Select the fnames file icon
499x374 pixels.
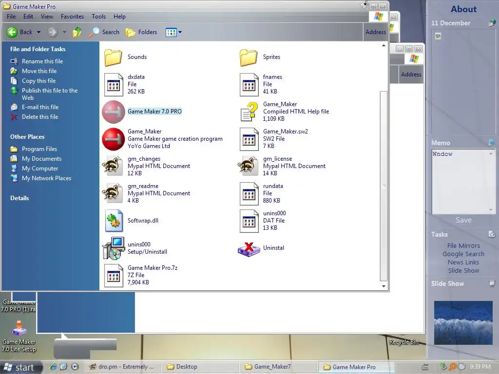(249, 85)
